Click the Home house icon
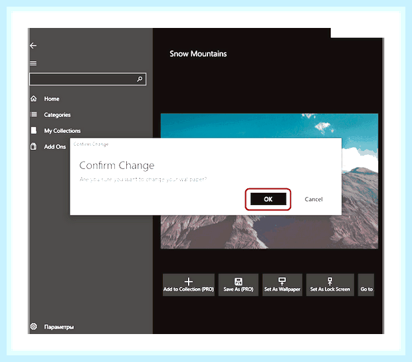 point(34,98)
